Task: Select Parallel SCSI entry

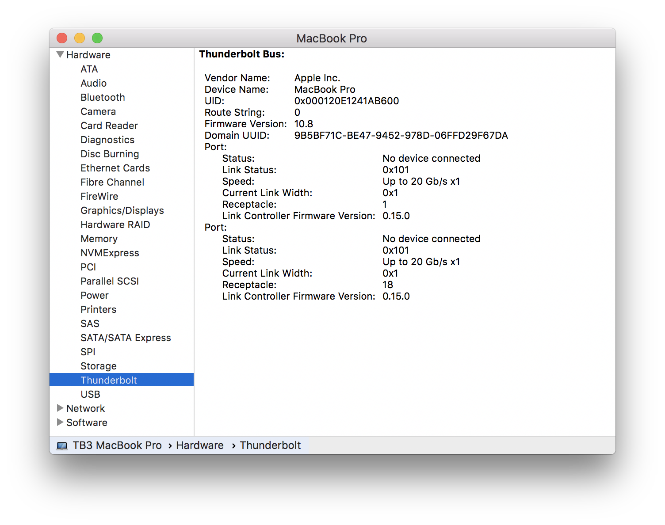Action: tap(110, 281)
